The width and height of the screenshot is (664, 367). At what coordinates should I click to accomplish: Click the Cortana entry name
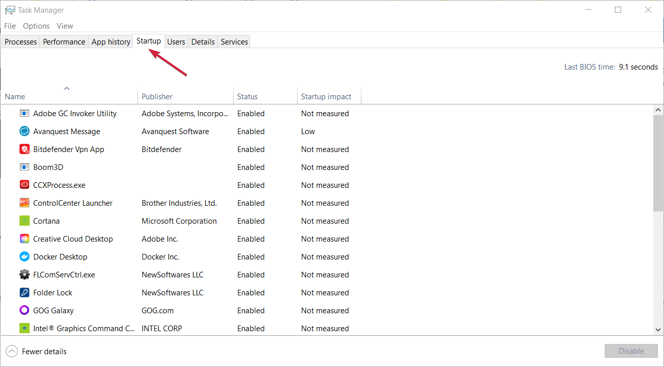pos(47,221)
